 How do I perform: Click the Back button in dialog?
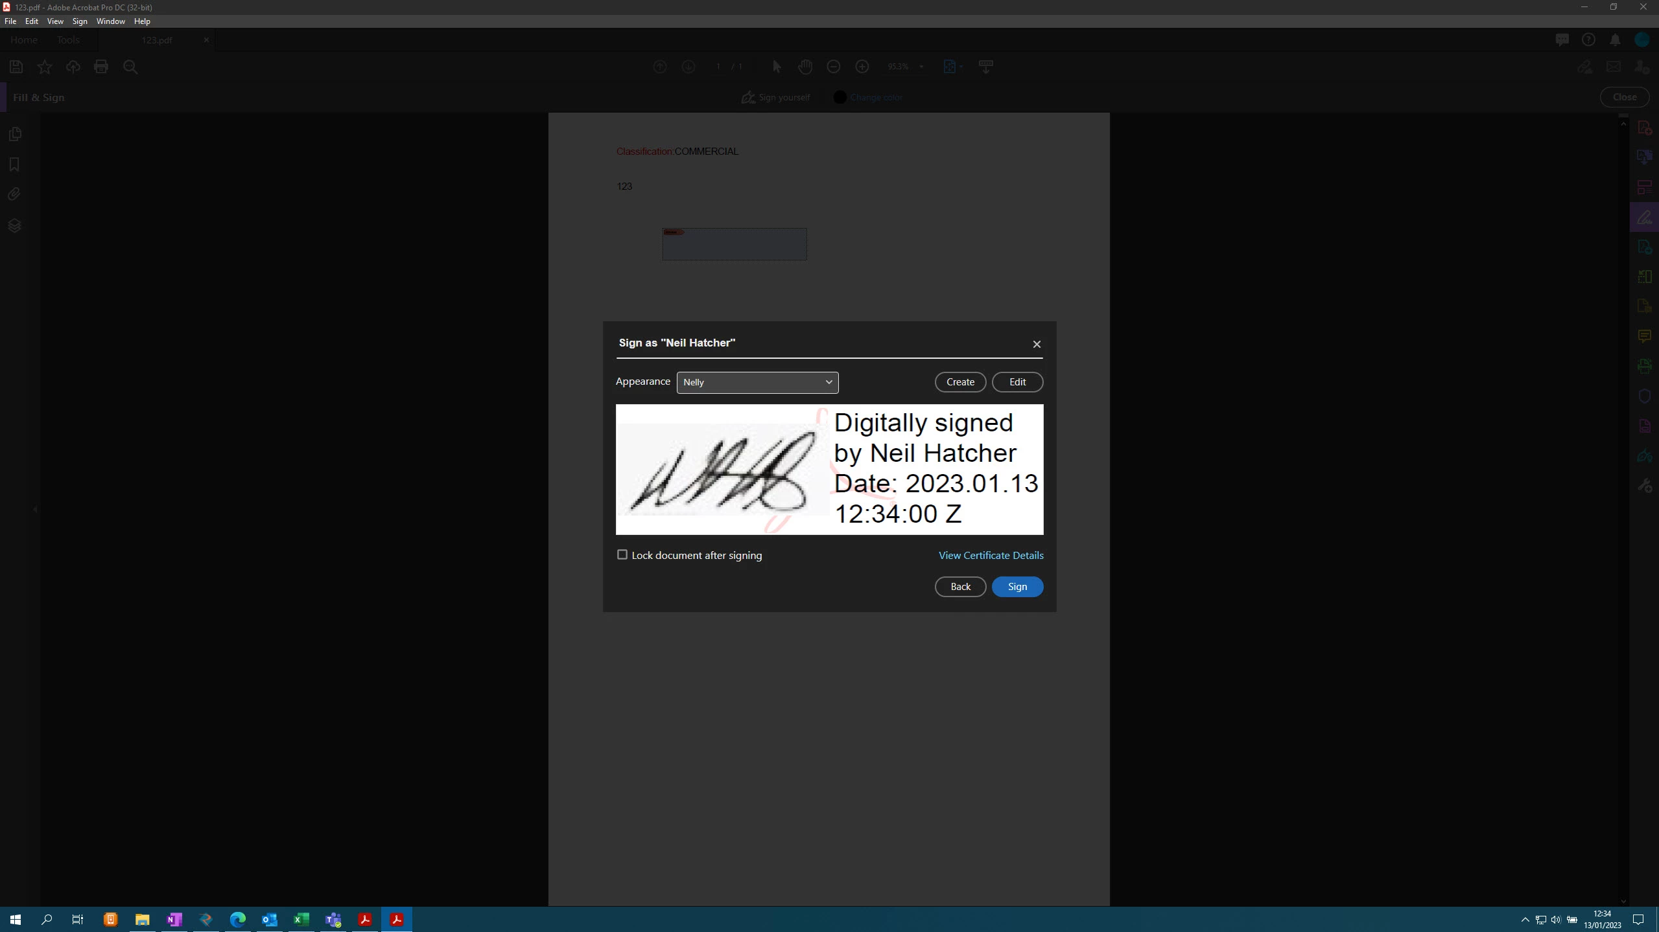click(x=960, y=587)
